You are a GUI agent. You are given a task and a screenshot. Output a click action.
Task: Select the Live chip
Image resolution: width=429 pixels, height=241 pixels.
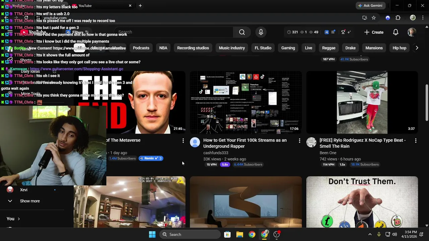pyautogui.click(x=309, y=48)
